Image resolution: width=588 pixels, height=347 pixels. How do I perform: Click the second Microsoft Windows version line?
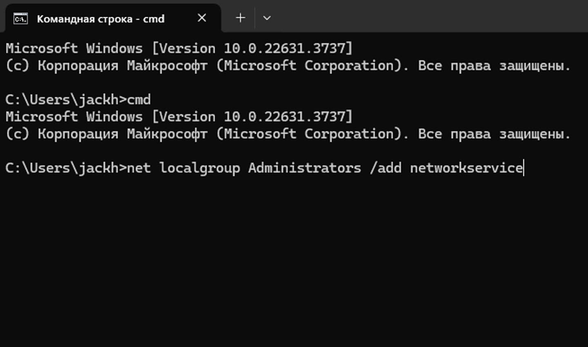click(x=179, y=117)
